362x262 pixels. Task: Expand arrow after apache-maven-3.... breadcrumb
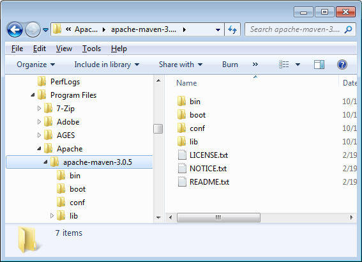185,29
